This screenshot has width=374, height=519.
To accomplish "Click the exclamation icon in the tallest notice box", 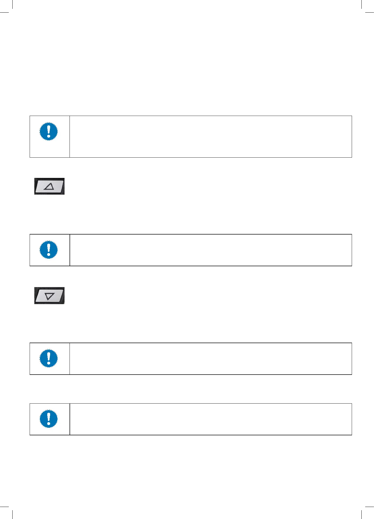I will [49, 131].
